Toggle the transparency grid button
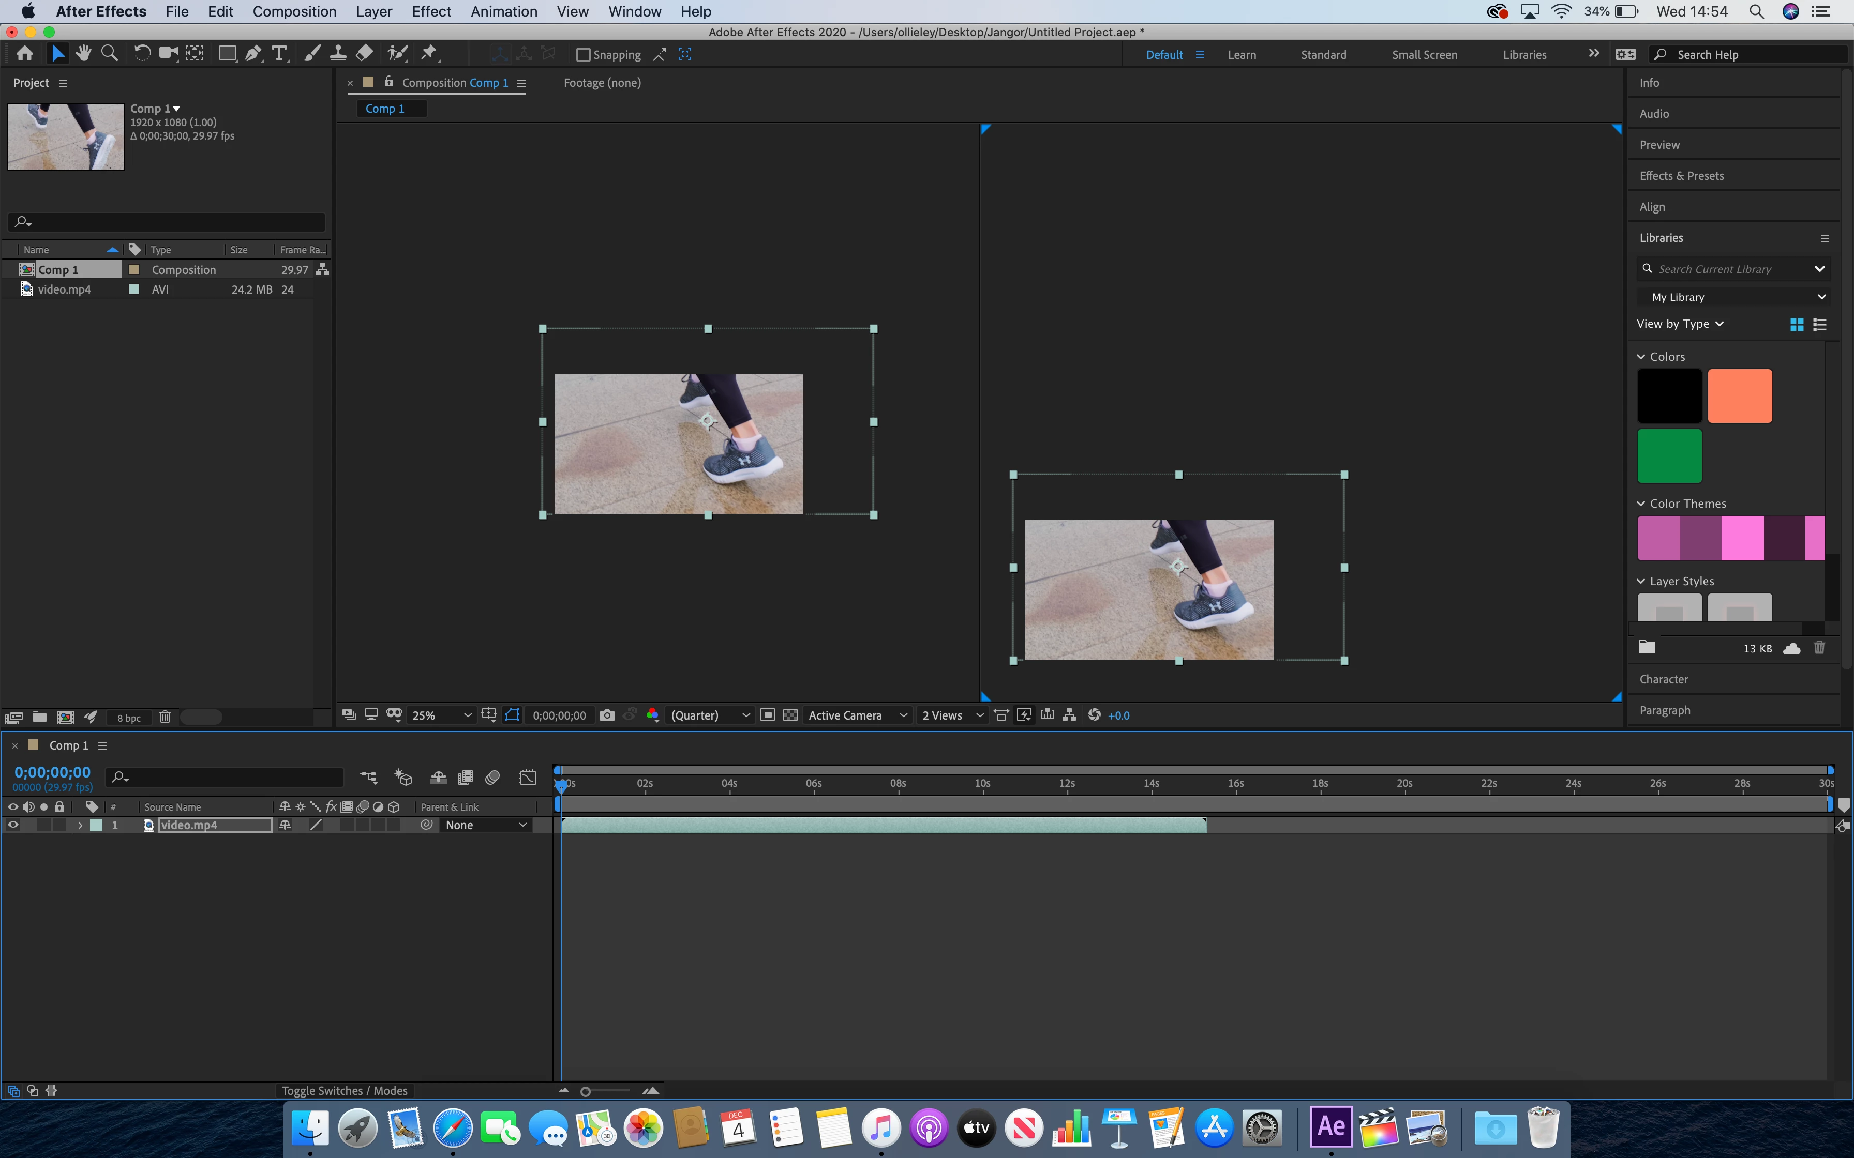 [790, 715]
